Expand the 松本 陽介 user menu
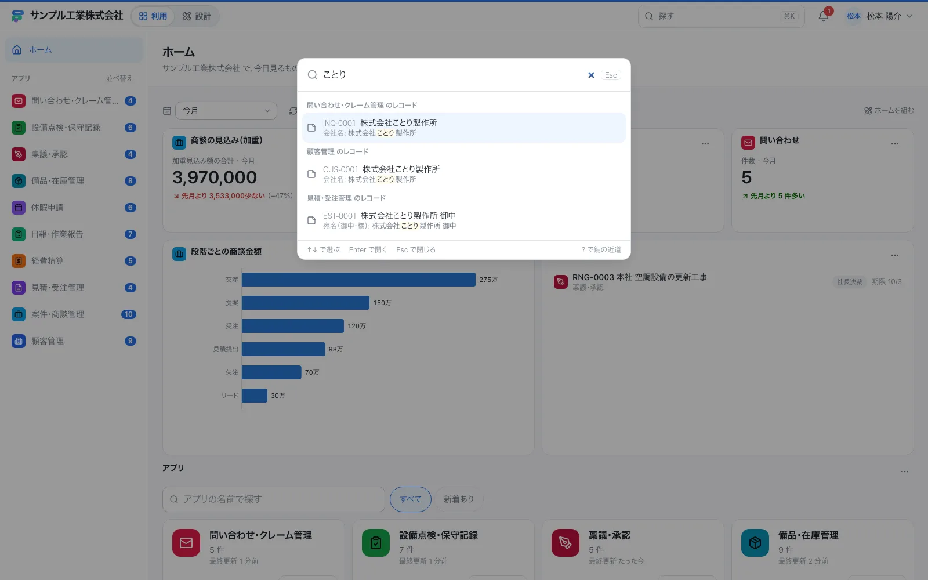928x580 pixels. pyautogui.click(x=879, y=16)
